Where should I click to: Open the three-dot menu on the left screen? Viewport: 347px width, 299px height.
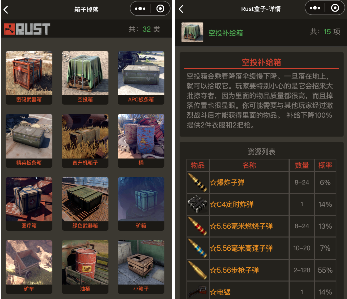(x=140, y=9)
